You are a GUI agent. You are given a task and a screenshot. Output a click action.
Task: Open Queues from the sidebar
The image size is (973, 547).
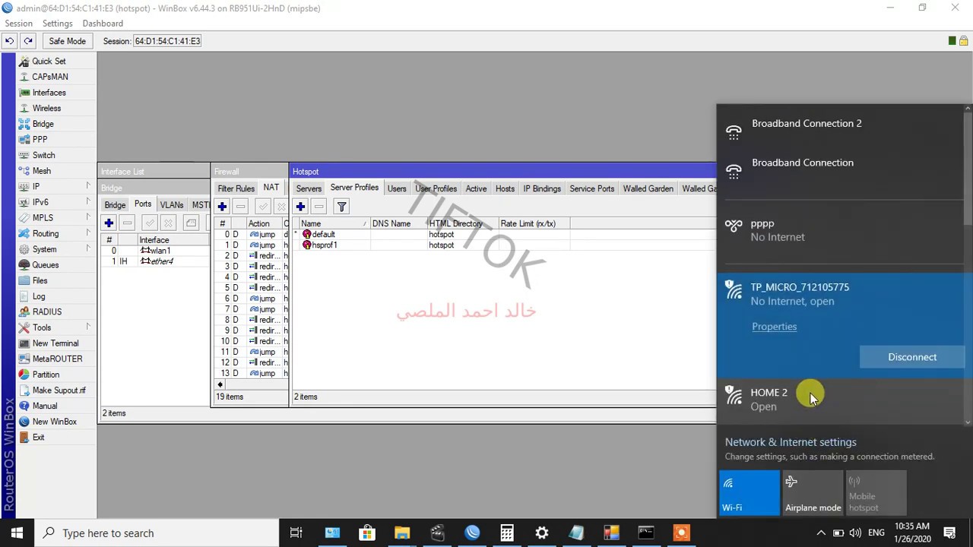45,265
